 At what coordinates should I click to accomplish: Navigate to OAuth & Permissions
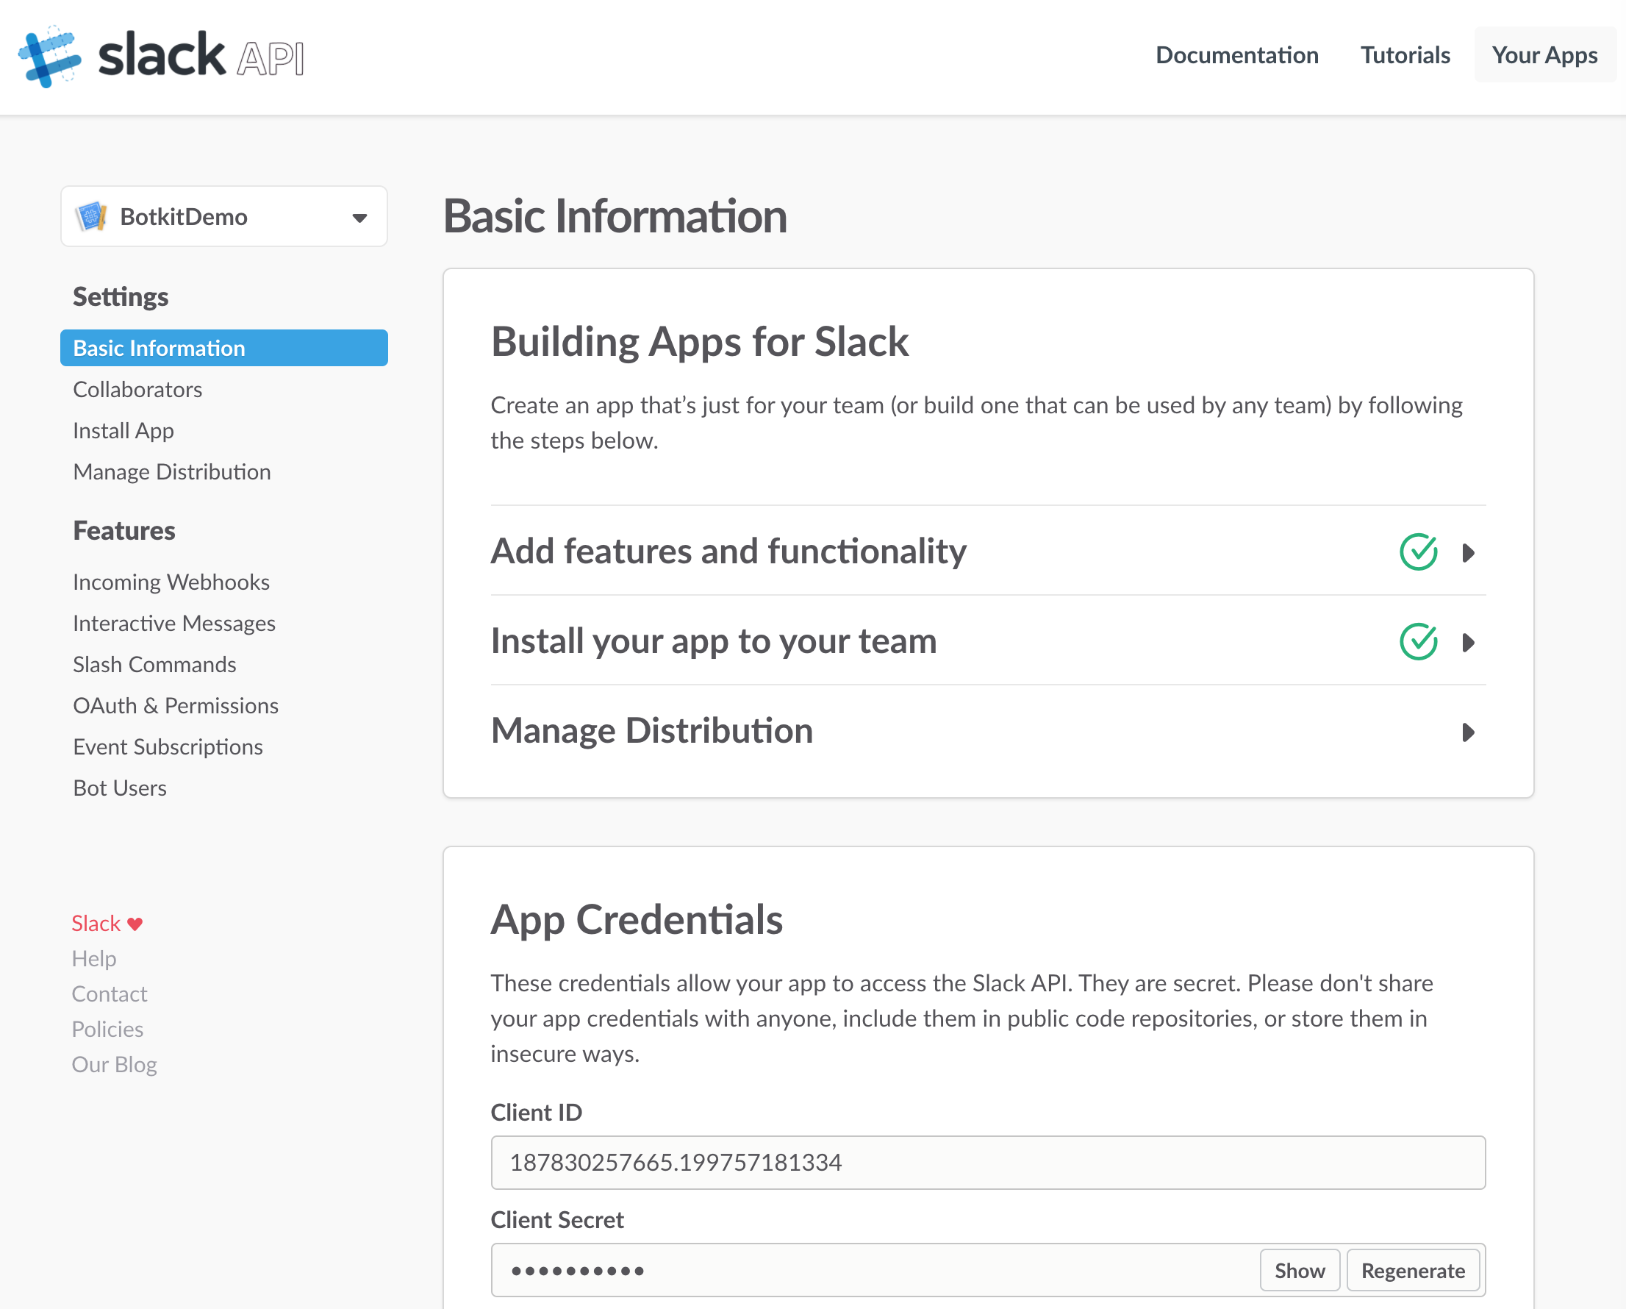click(x=175, y=705)
